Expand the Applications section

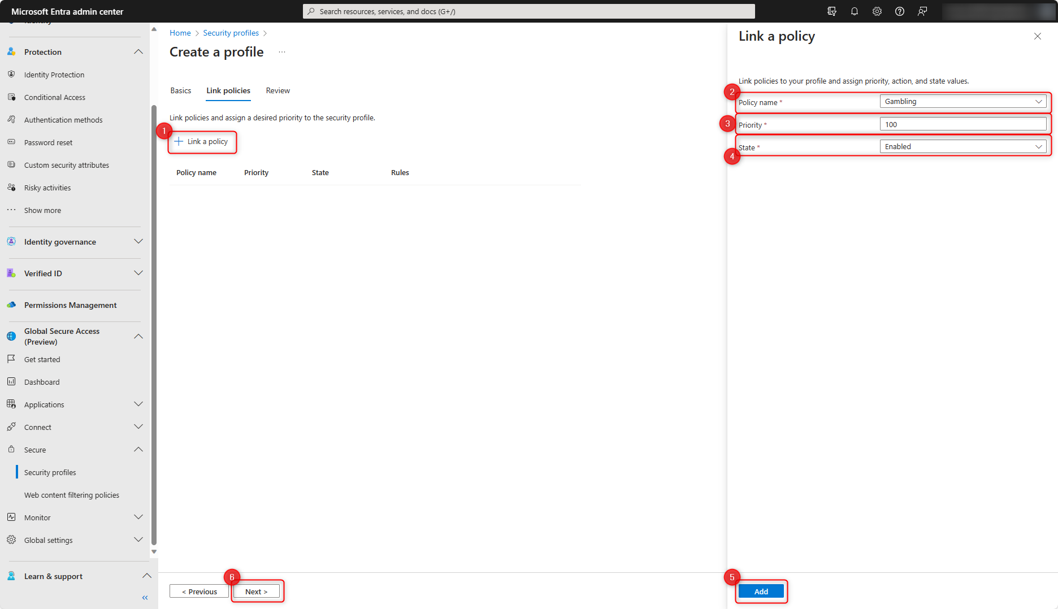44,404
